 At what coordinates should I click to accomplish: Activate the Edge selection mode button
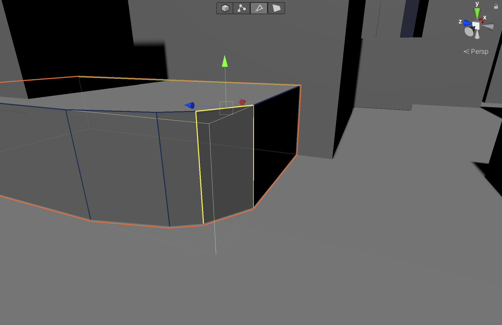pyautogui.click(x=259, y=8)
